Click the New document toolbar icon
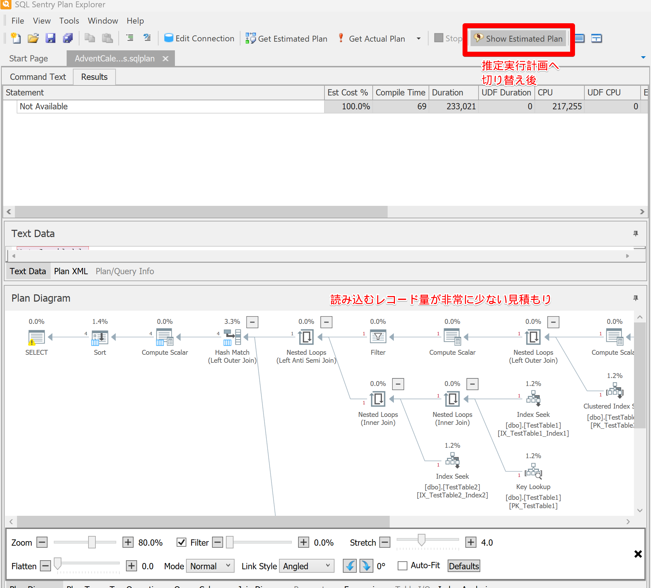Screen dimensions: 651x588 pos(16,38)
